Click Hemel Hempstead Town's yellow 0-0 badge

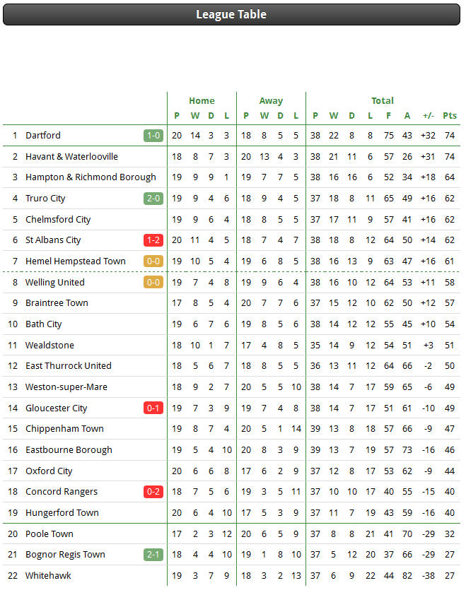tap(153, 261)
